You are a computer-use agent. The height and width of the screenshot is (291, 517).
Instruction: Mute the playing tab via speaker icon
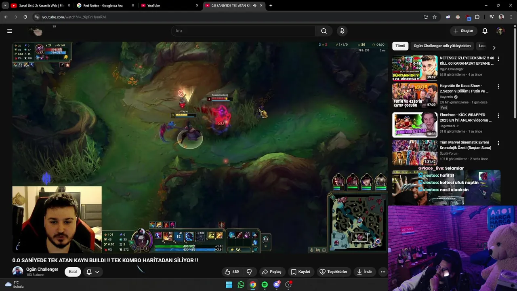pos(254,6)
